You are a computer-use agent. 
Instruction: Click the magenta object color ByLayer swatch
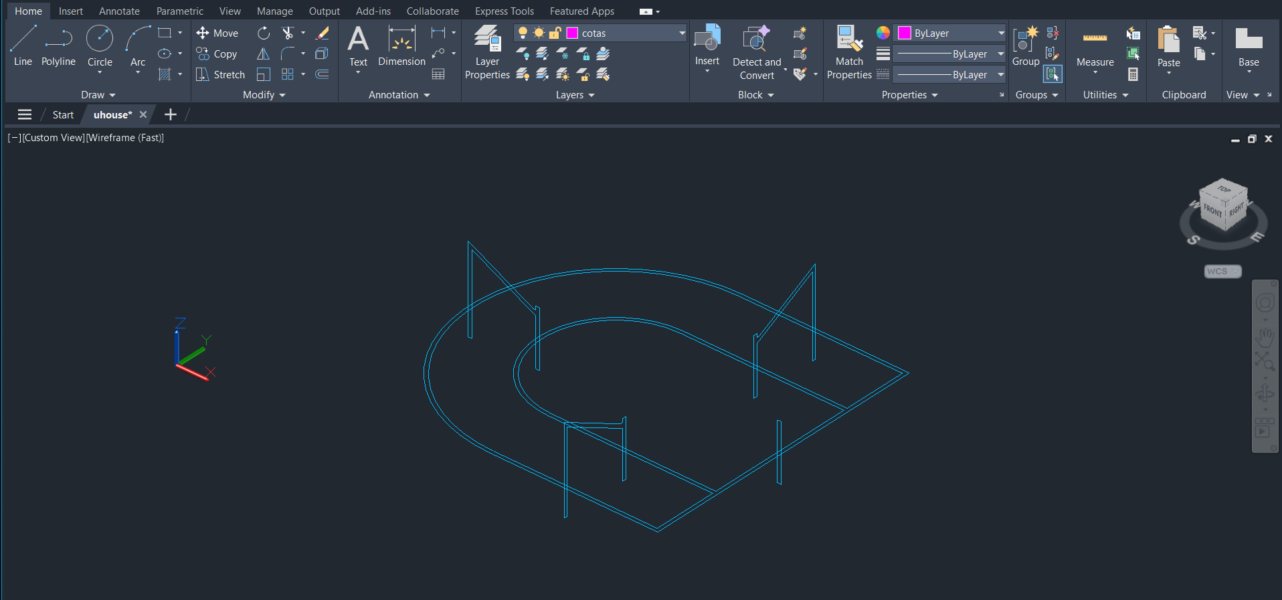coord(904,33)
